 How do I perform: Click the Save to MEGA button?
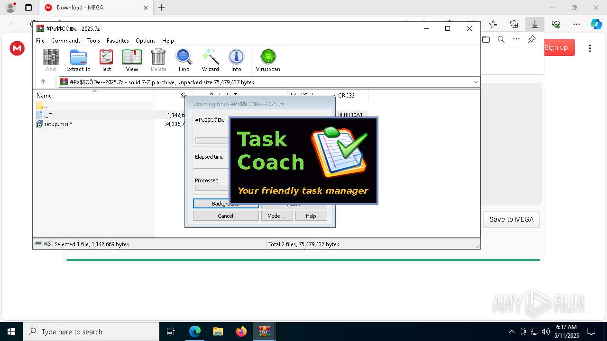click(511, 219)
